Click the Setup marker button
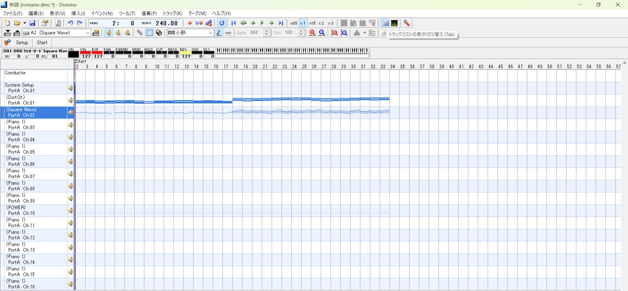 point(22,43)
